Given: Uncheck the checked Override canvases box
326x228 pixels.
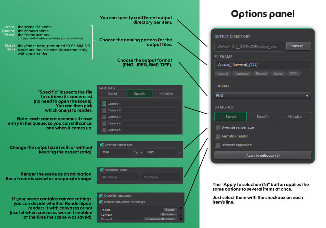Looking at the screenshot, I should (x=101, y=196).
